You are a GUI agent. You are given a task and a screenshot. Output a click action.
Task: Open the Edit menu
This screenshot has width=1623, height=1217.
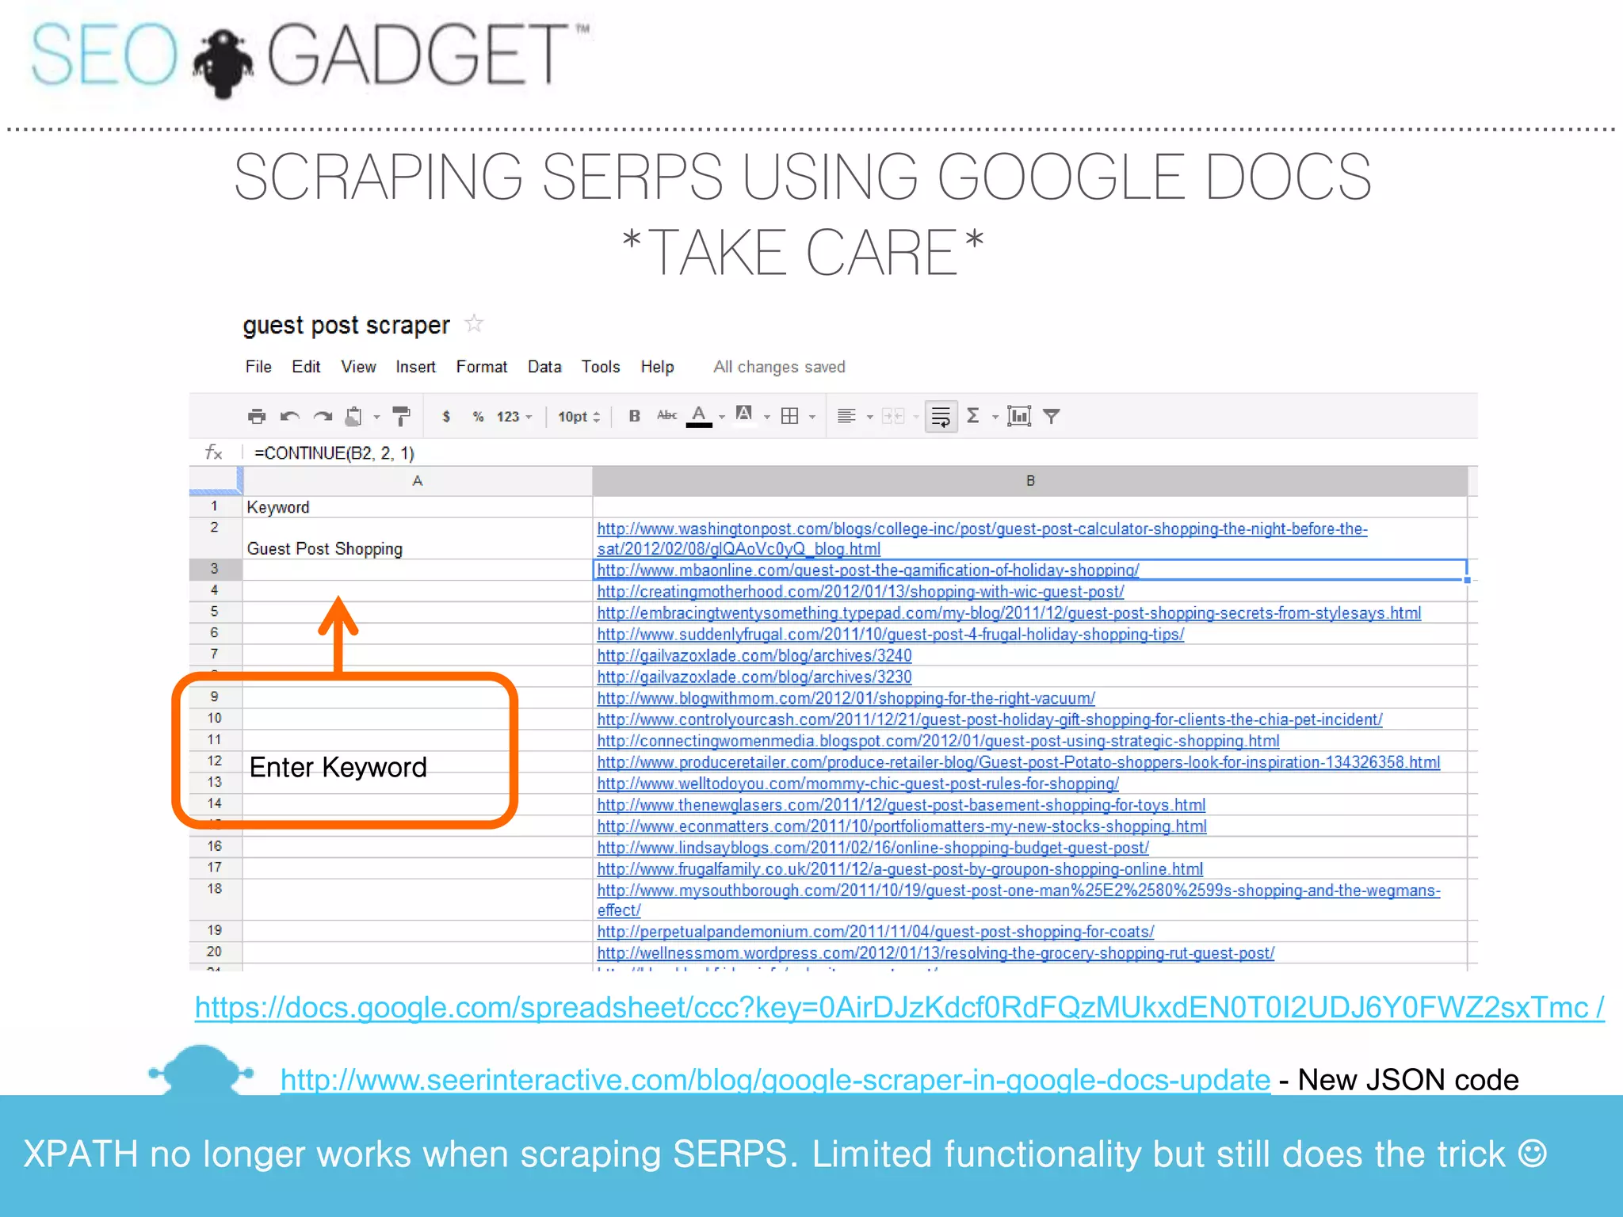(306, 367)
